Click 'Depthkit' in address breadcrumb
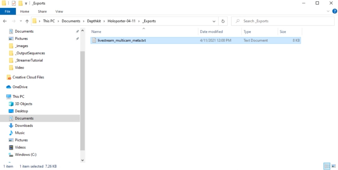The width and height of the screenshot is (338, 170). (x=94, y=21)
